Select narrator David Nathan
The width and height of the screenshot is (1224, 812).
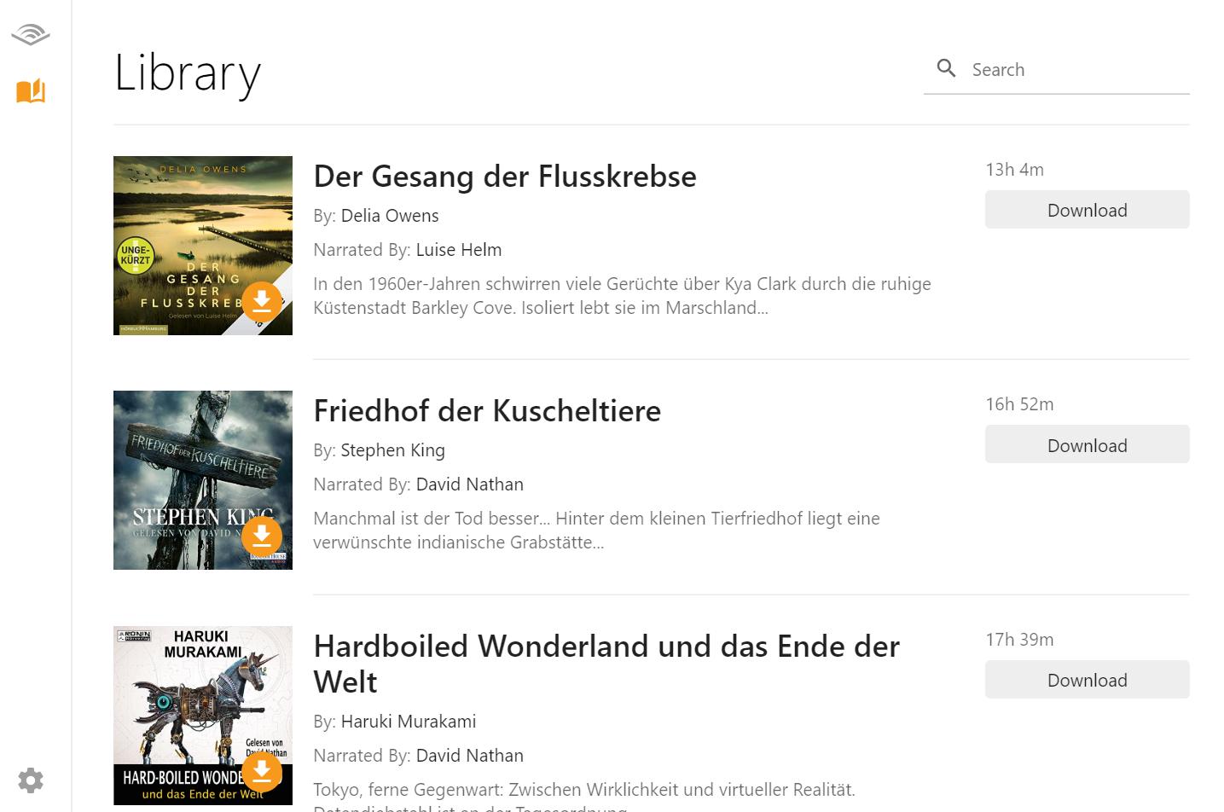[469, 484]
